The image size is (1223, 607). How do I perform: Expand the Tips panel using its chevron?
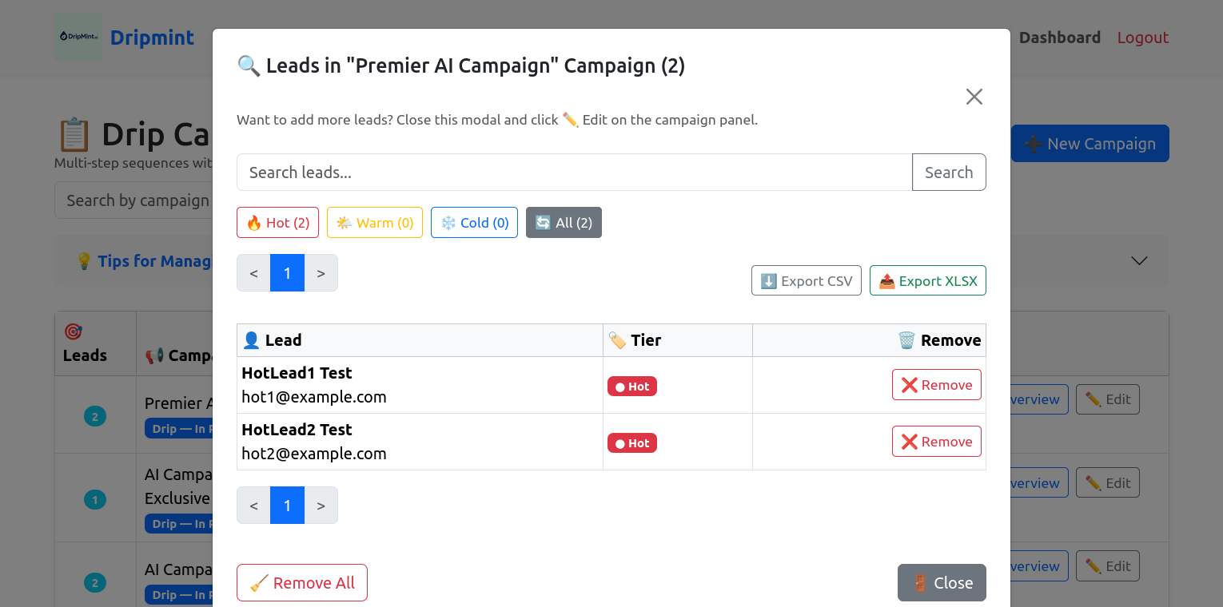tap(1138, 260)
